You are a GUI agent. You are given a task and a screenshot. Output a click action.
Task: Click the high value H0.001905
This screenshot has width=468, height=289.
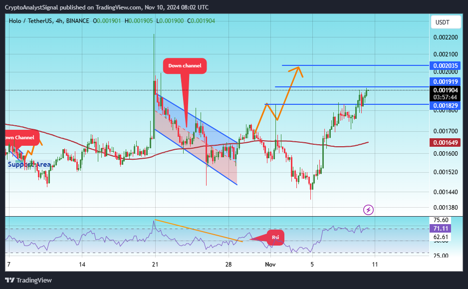click(139, 21)
